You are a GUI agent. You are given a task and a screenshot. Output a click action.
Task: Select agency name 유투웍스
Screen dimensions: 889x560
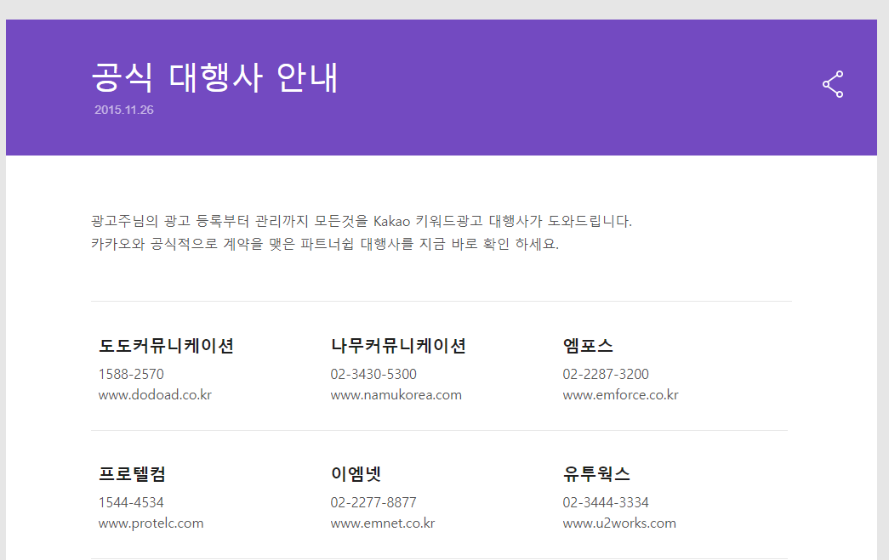[596, 473]
